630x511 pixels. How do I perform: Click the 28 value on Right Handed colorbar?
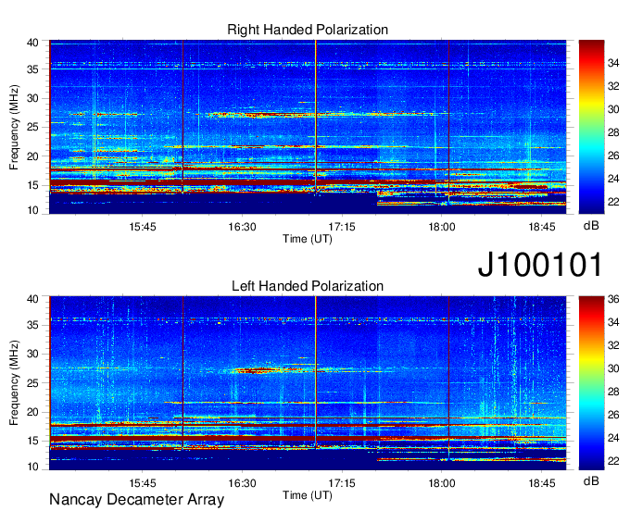click(613, 132)
